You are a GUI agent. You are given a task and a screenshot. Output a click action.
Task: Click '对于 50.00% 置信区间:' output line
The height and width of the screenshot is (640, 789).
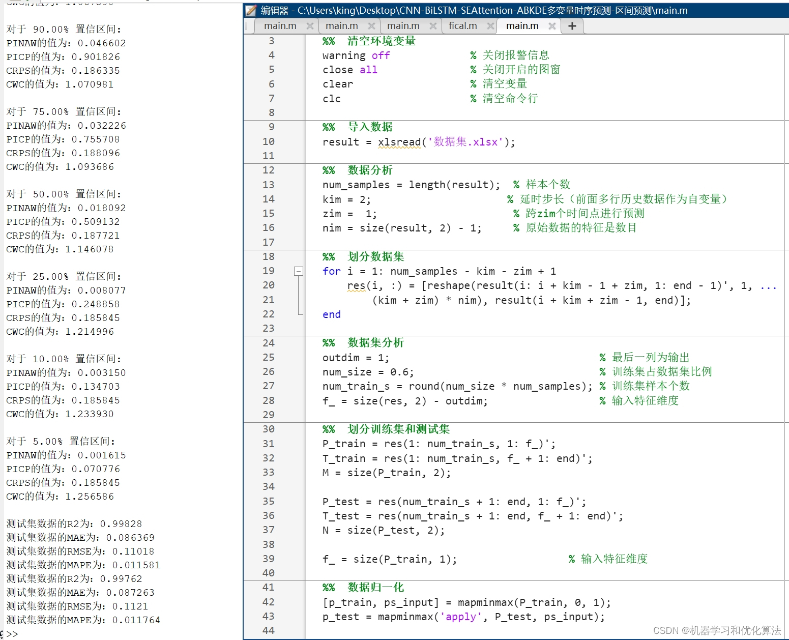pos(64,194)
